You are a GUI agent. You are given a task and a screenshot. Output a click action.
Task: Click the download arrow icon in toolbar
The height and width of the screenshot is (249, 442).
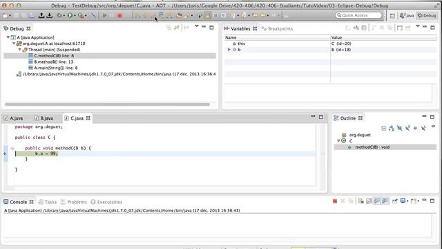click(x=49, y=15)
